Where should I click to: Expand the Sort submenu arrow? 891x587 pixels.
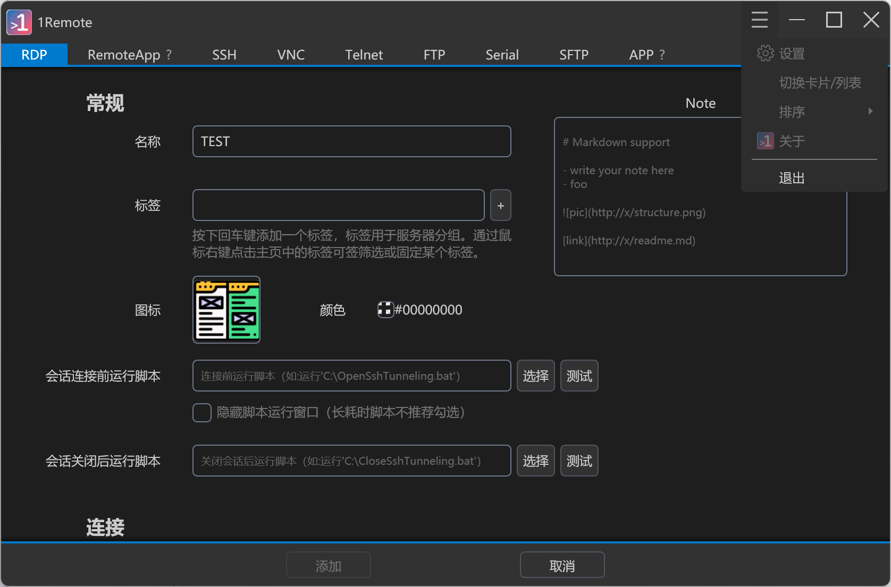(870, 112)
